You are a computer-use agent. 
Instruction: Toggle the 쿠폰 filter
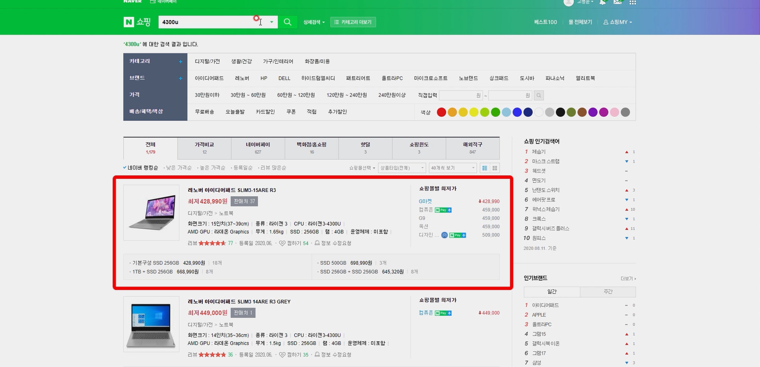(x=291, y=112)
